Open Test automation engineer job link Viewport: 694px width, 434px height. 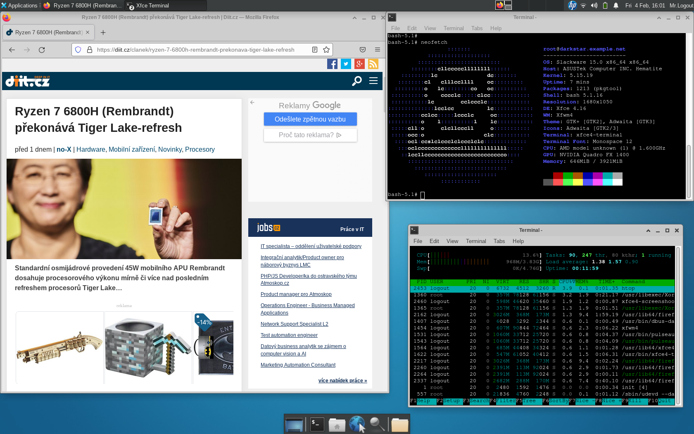[x=289, y=335]
